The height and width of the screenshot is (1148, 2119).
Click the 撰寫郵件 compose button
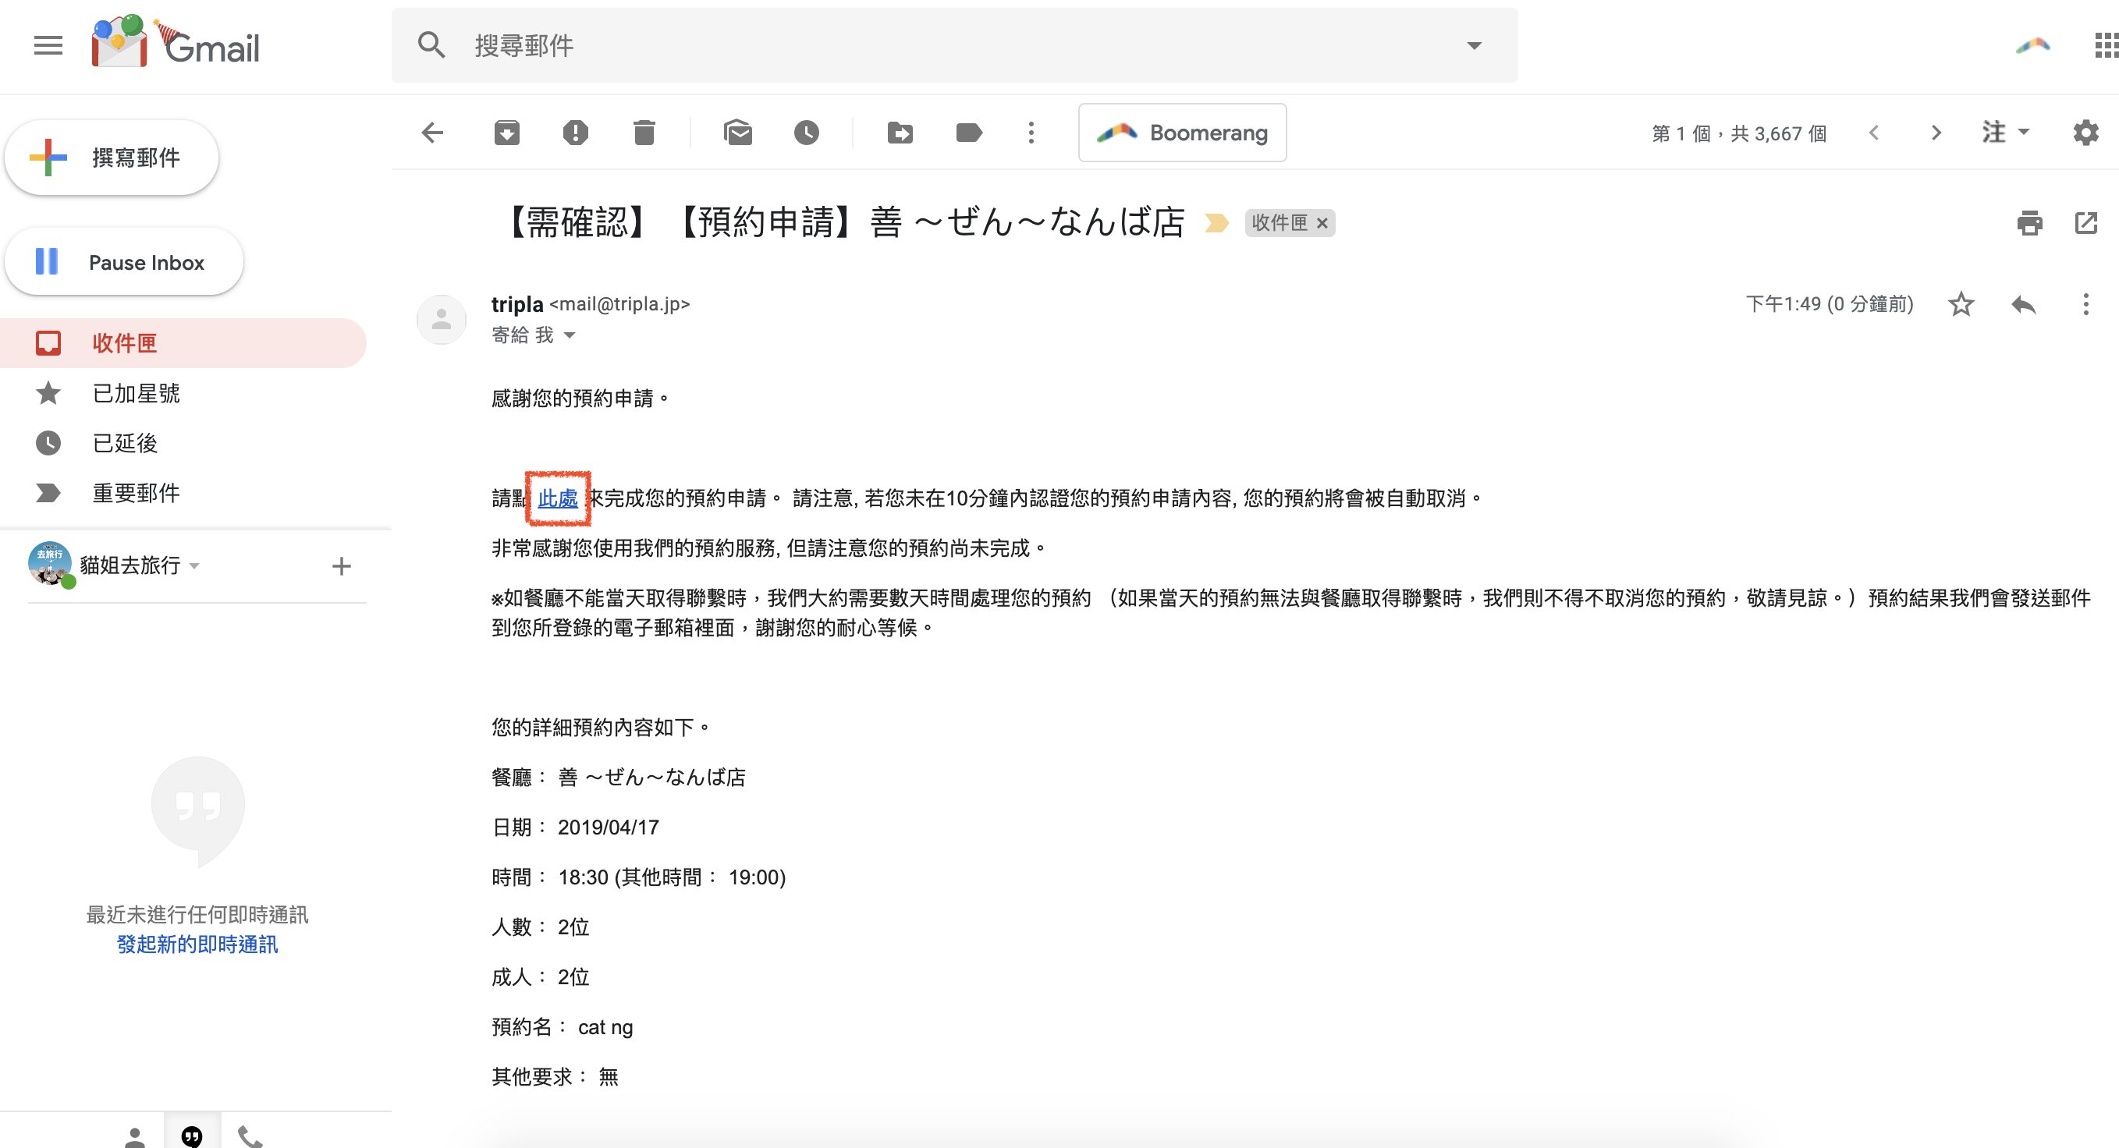click(x=112, y=158)
